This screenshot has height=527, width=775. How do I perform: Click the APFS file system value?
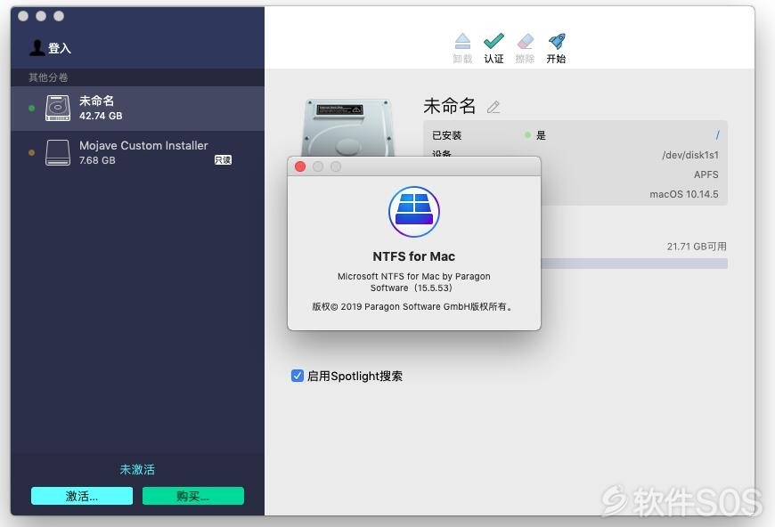706,174
